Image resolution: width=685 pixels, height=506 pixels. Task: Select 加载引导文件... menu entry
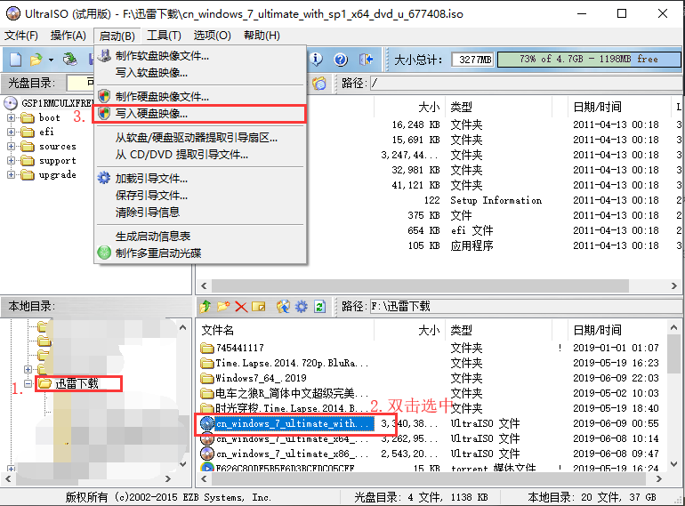click(200, 179)
